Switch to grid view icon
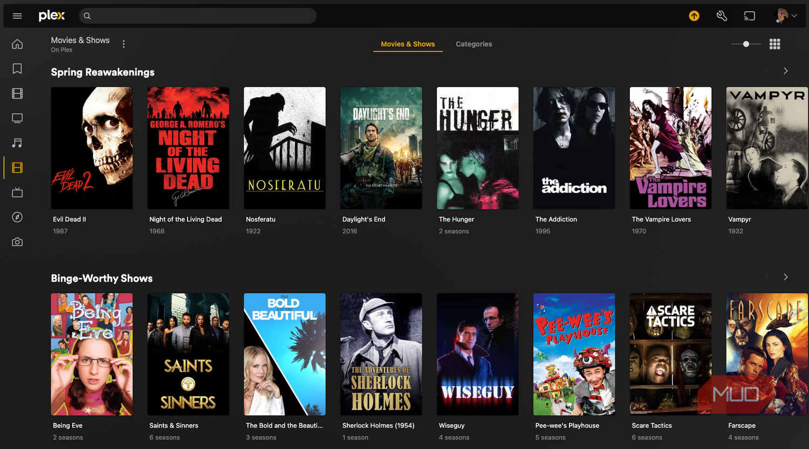The height and width of the screenshot is (449, 809). [775, 44]
